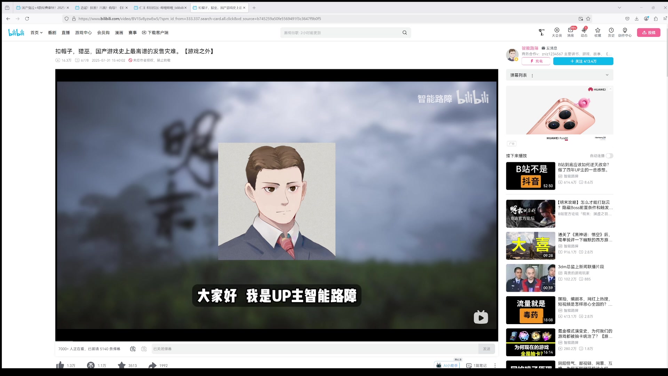Open the 流量就是毒药 video thumbnail
The image size is (668, 376).
pos(531,310)
